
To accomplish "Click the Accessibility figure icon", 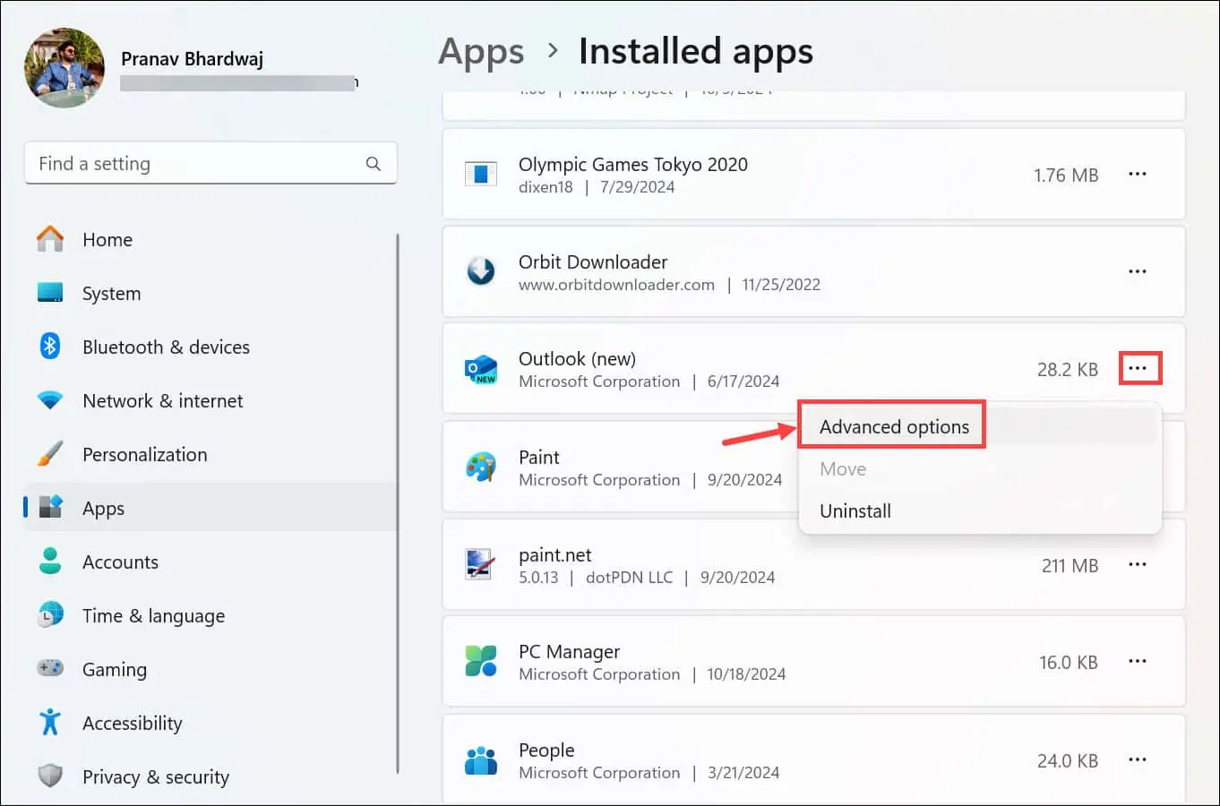I will click(49, 723).
